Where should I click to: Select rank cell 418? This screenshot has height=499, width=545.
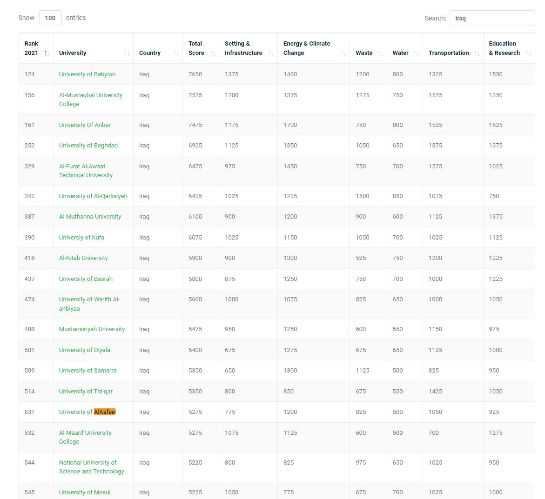click(29, 258)
